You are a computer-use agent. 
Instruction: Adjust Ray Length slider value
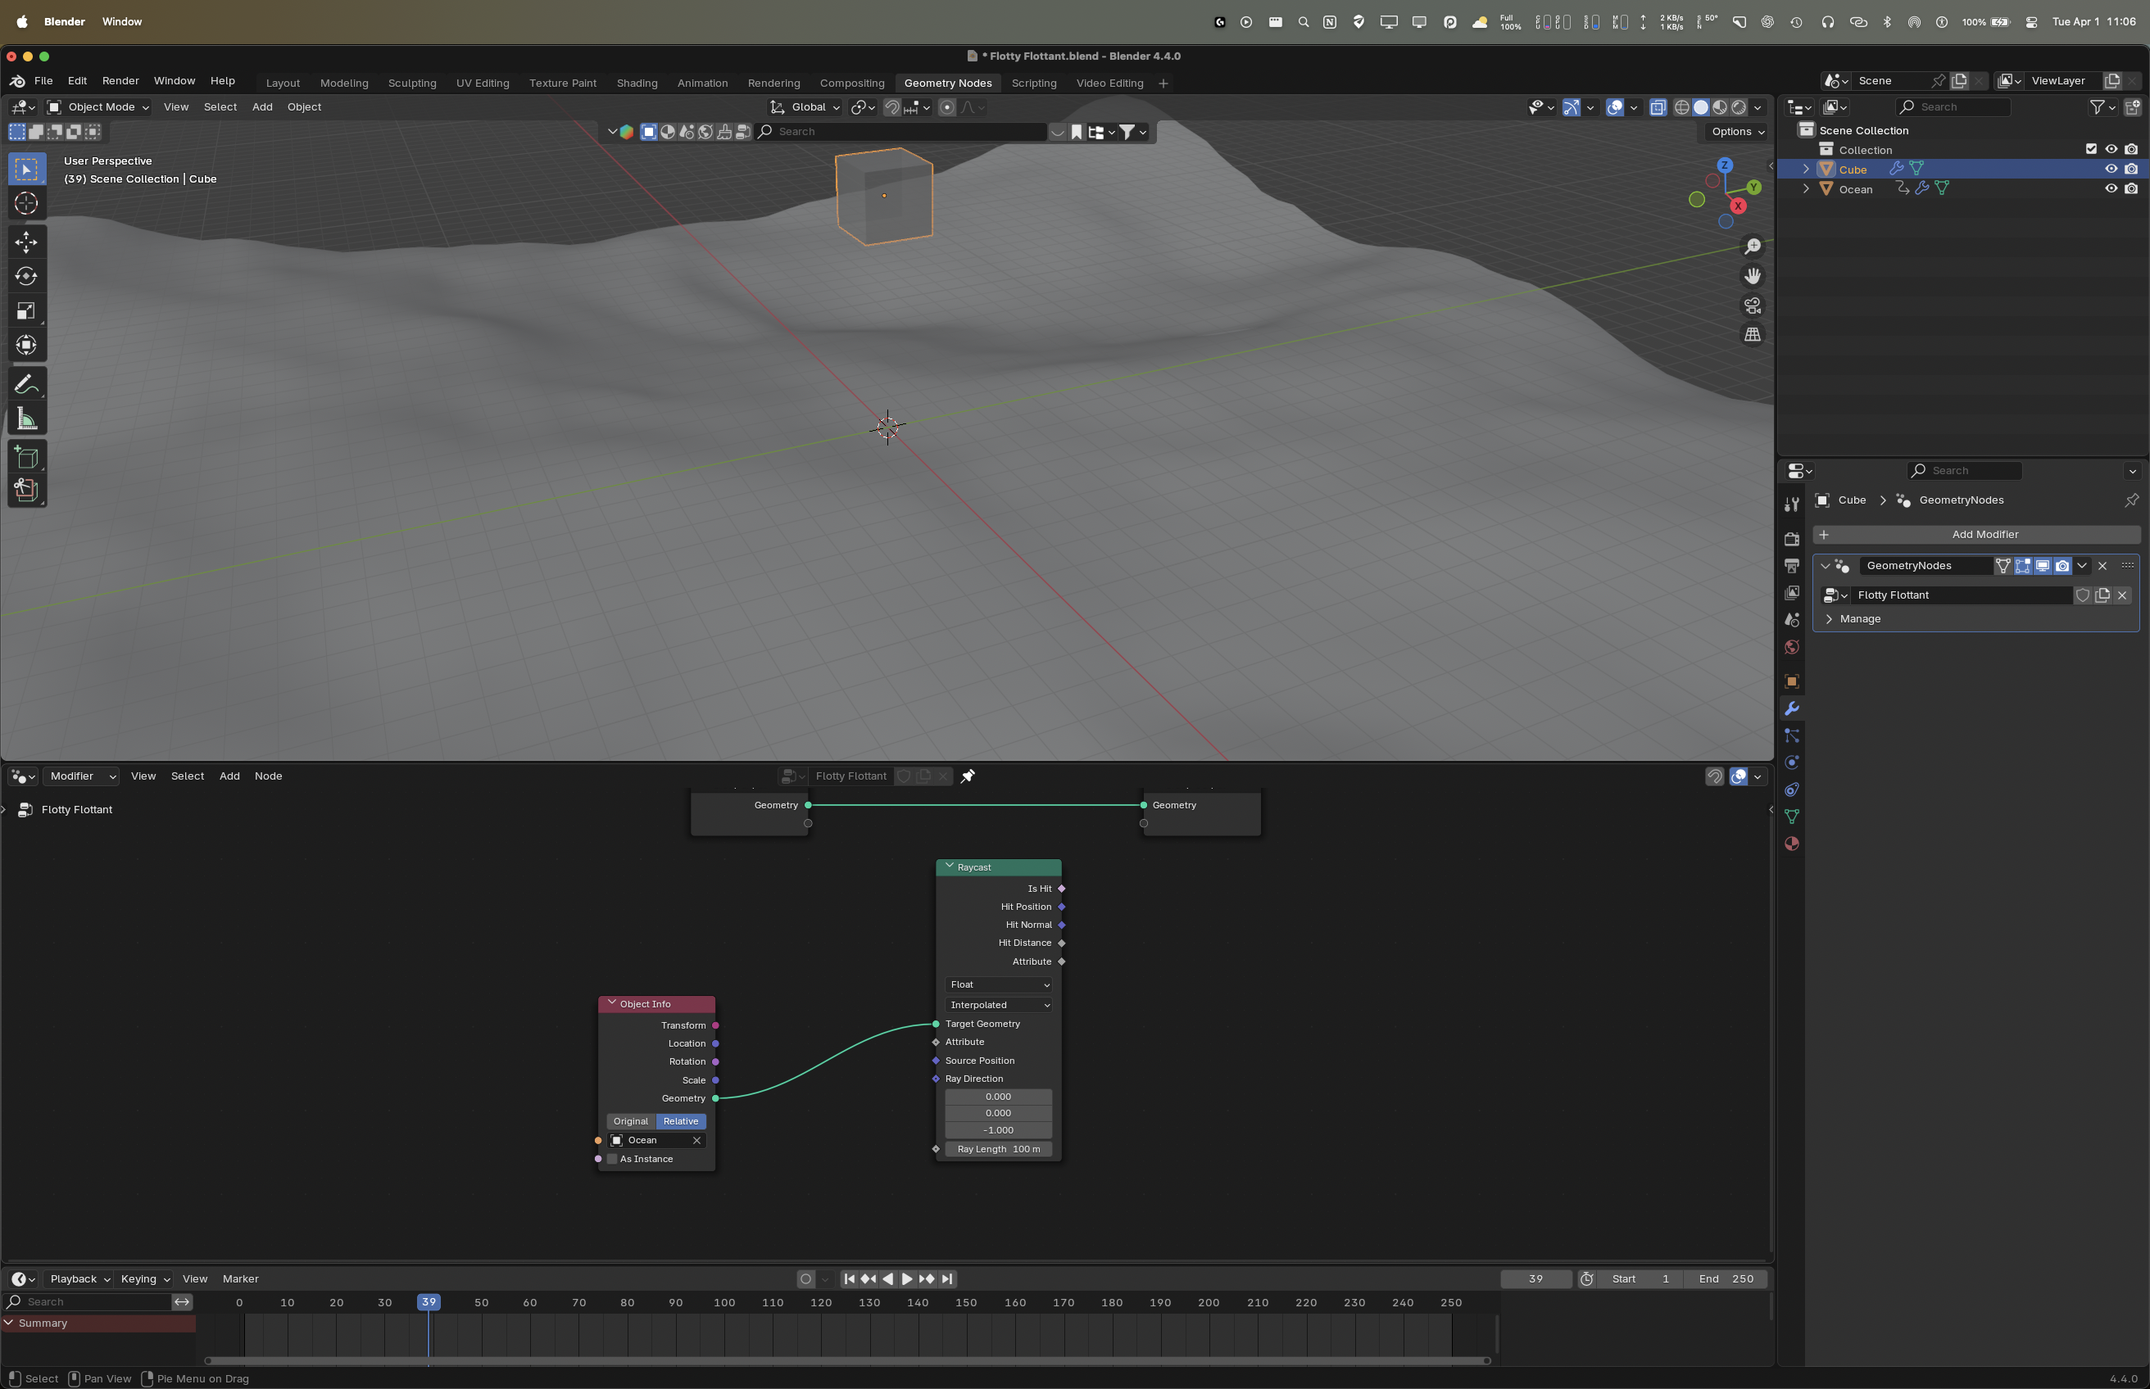tap(999, 1149)
